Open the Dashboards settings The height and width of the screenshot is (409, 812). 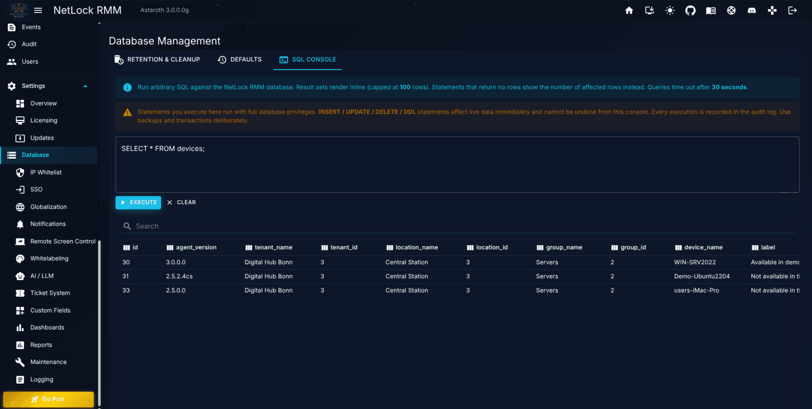(49, 327)
